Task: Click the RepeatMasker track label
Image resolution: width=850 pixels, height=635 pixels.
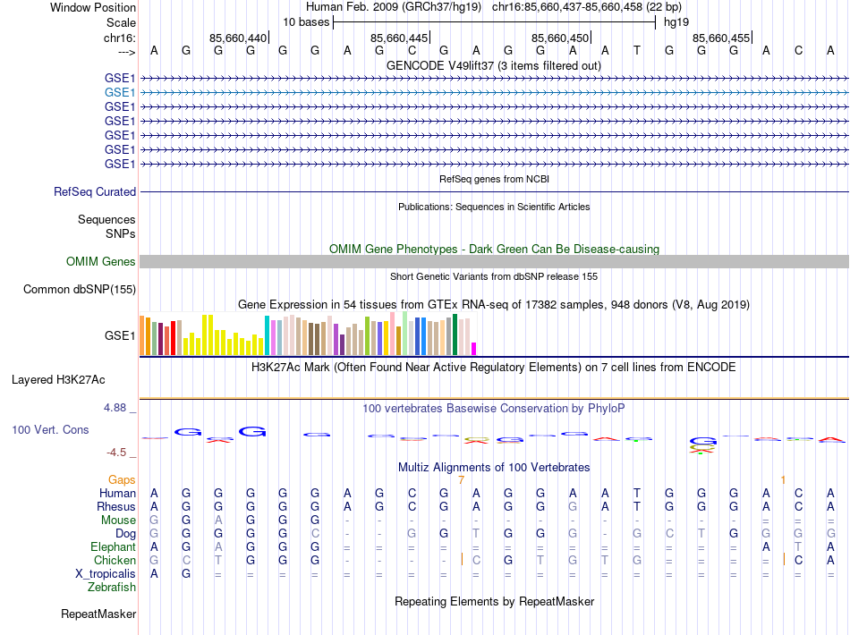Action: 98,614
